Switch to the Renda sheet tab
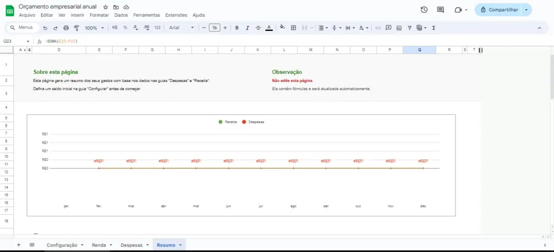This screenshot has height=252, width=554. 99,245
